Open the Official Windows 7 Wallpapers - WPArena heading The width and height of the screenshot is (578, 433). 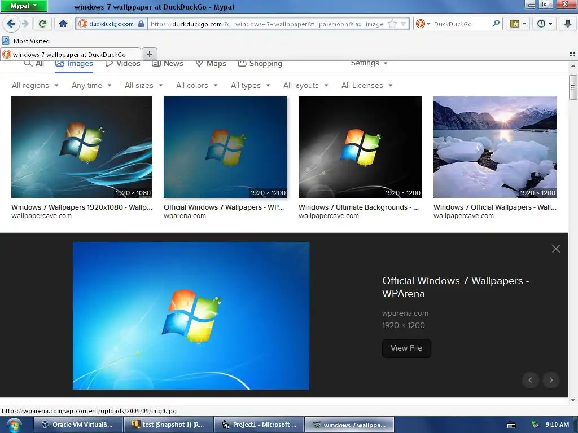click(456, 287)
